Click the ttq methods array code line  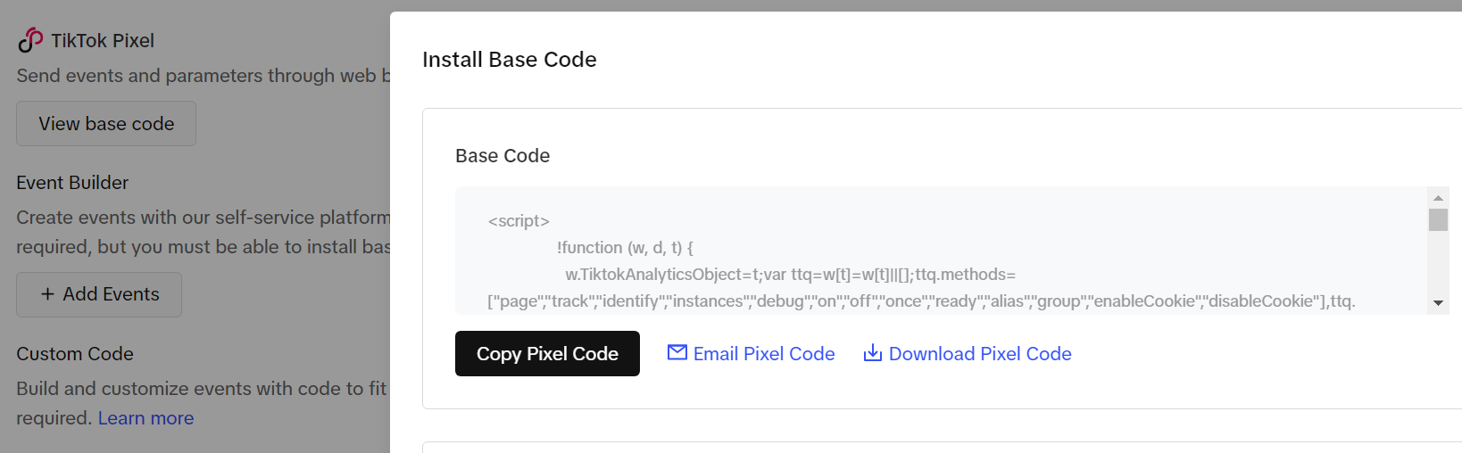(921, 301)
